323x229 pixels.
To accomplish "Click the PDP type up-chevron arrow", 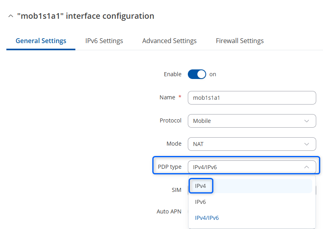I will (x=307, y=167).
